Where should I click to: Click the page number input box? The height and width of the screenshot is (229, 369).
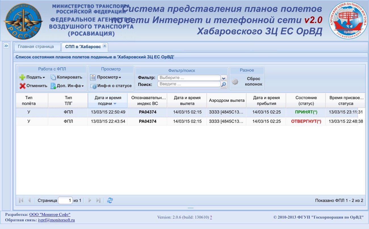pos(65,200)
